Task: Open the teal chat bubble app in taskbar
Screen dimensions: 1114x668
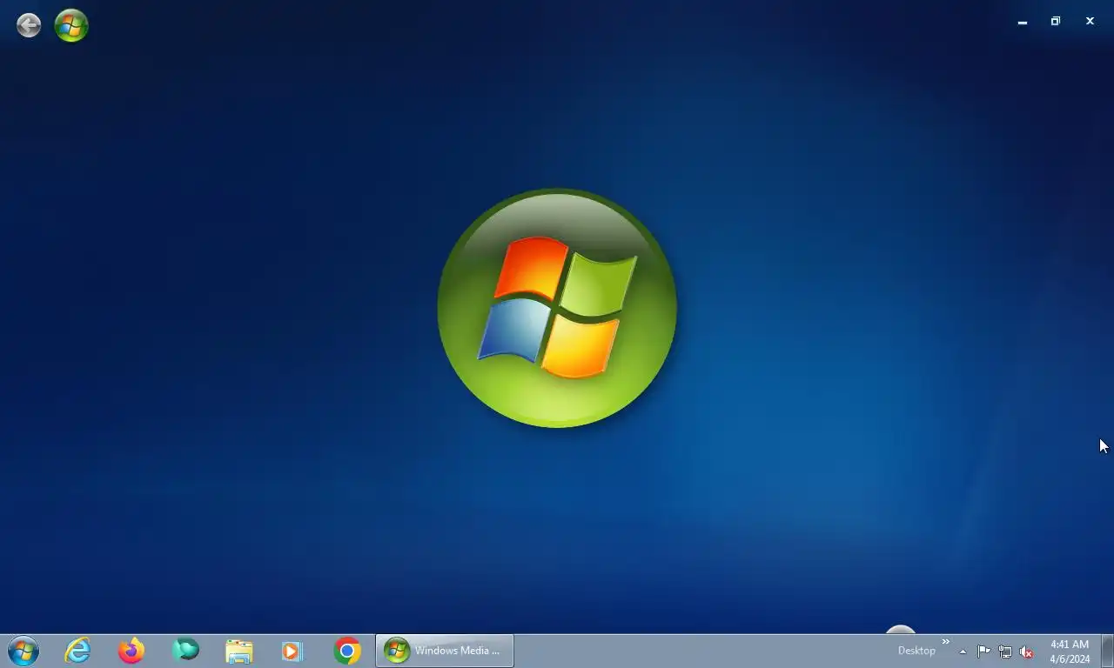Action: coord(185,650)
